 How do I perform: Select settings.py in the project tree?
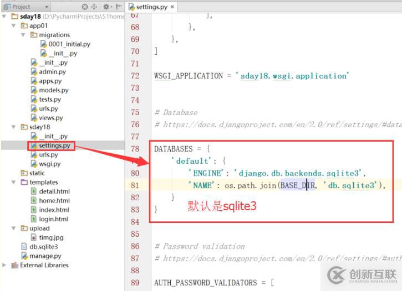tap(54, 145)
